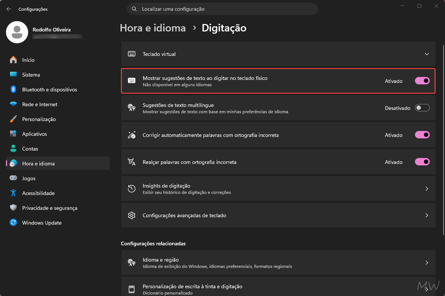Turn off Corrigir automaticamente palavras toggle

tap(422, 135)
